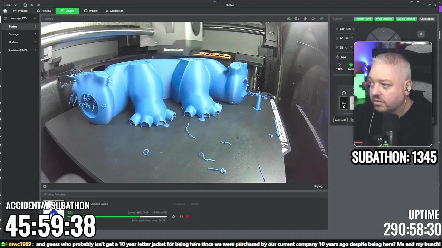This screenshot has height=248, width=442.
Task: Open the Update sidebar section
Action: pyautogui.click(x=21, y=42)
